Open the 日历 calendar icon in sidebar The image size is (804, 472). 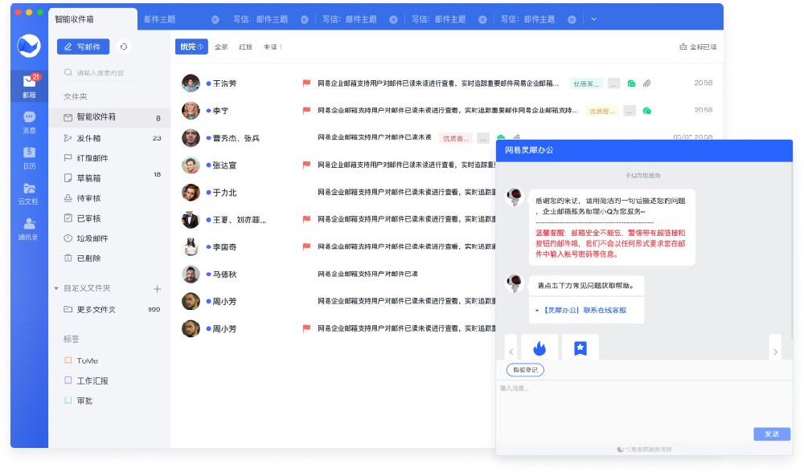pyautogui.click(x=29, y=157)
